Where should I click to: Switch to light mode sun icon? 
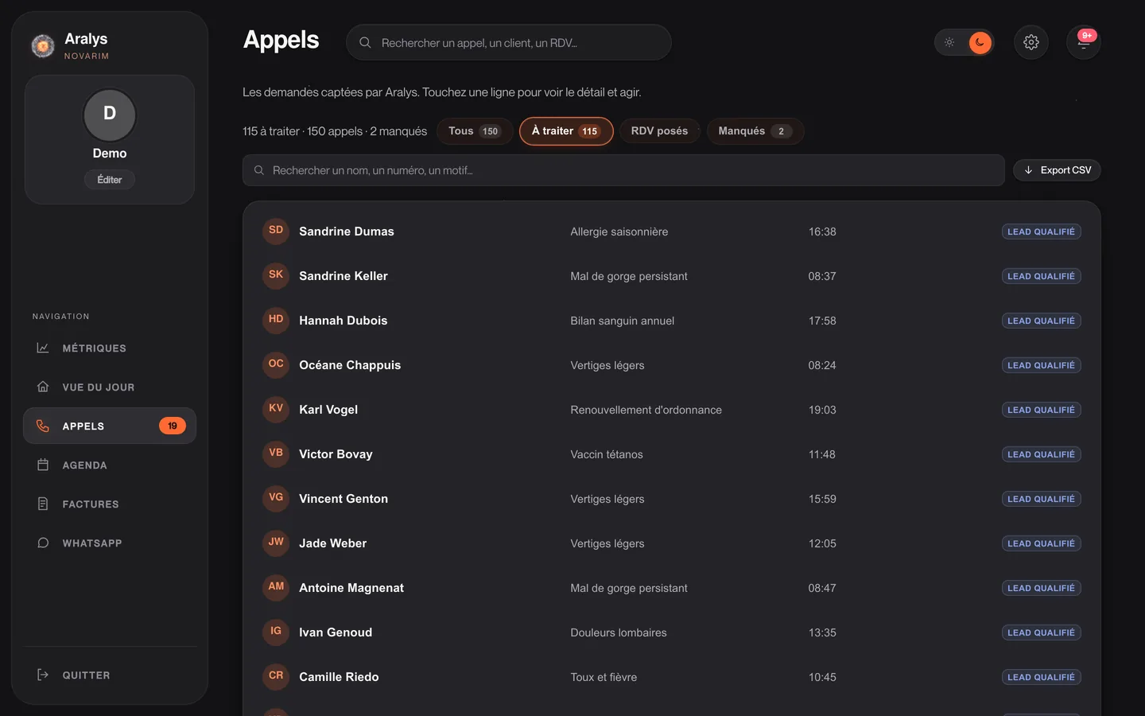coord(949,42)
